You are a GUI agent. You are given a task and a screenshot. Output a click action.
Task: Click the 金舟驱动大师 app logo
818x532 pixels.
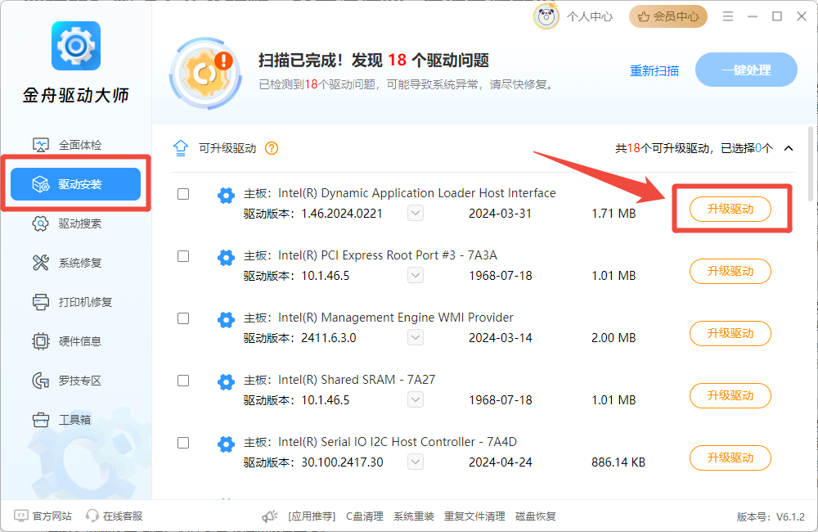(x=76, y=46)
